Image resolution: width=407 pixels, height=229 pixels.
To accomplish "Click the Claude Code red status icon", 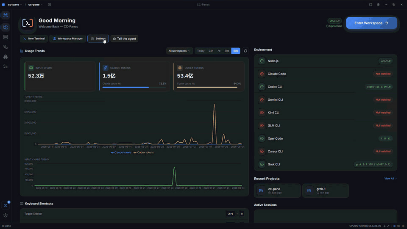I will click(262, 74).
